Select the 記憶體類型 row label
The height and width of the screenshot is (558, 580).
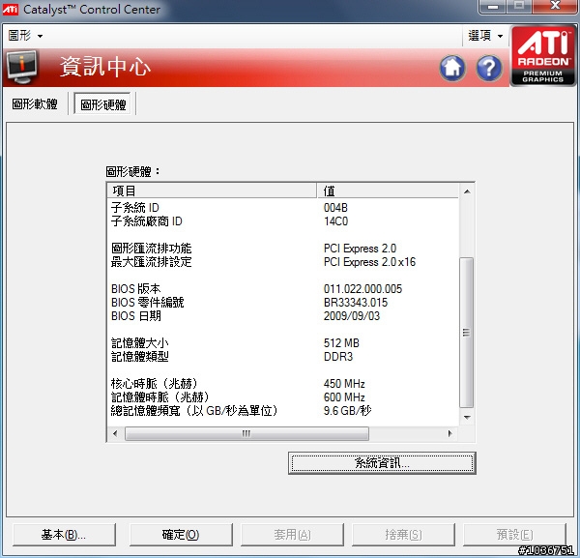pyautogui.click(x=140, y=357)
